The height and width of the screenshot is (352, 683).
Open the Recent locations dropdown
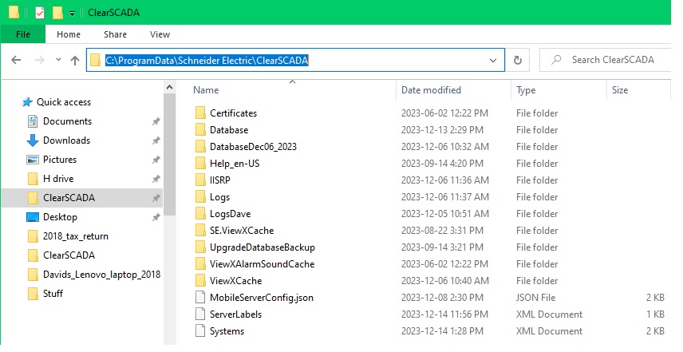click(58, 60)
